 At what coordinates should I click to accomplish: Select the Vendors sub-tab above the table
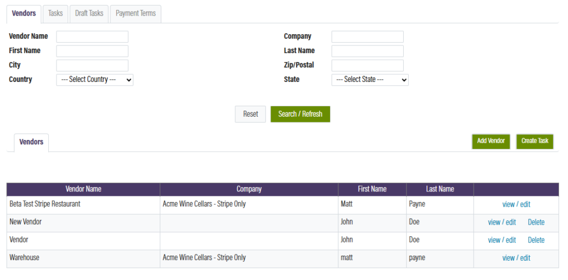31,142
